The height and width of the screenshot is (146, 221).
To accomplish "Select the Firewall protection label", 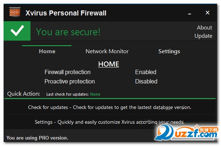I will click(x=68, y=72).
